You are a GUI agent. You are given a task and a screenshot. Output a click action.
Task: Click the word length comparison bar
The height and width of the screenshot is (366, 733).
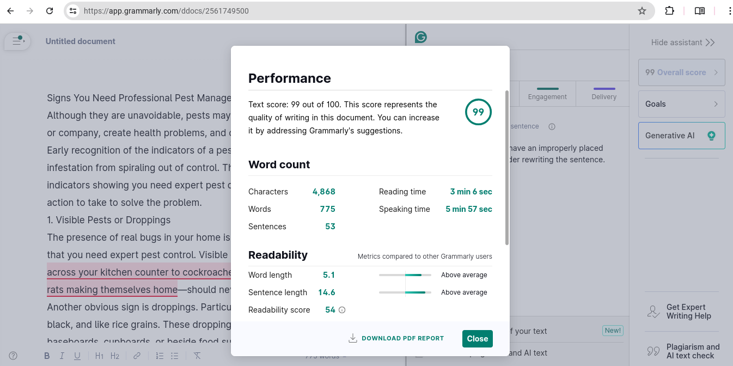(x=405, y=275)
